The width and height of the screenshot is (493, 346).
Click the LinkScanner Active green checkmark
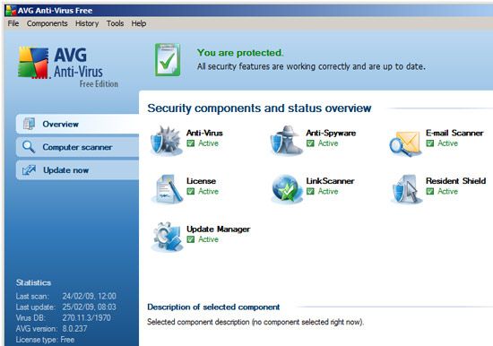[310, 191]
